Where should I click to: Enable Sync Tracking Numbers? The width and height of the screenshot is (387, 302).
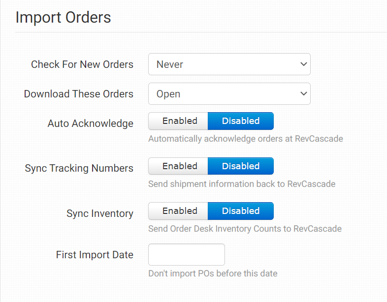(179, 166)
